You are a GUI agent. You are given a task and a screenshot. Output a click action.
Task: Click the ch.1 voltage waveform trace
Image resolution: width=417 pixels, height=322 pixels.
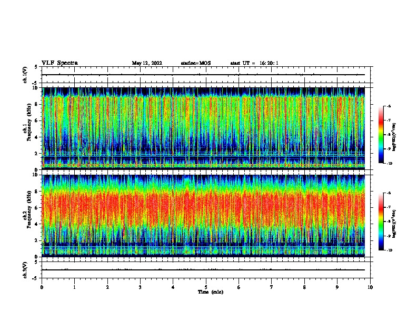point(203,75)
